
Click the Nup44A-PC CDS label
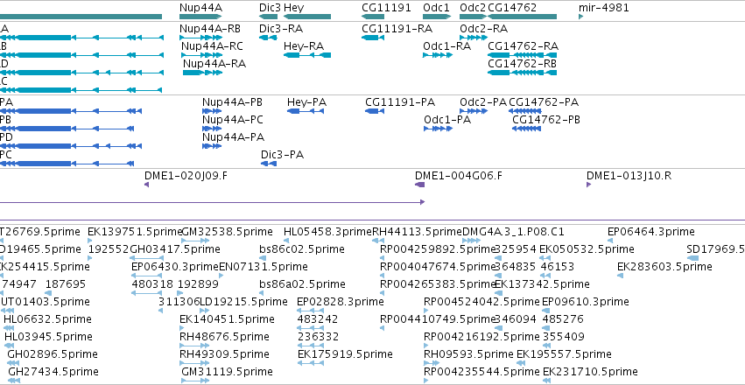pos(233,120)
